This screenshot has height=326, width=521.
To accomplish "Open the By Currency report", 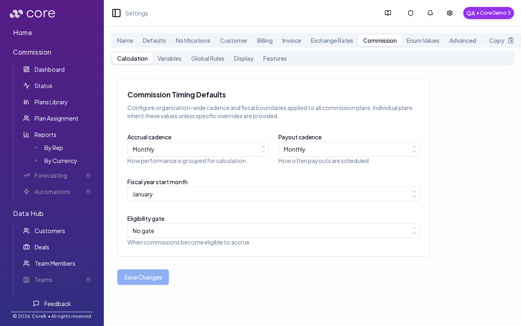I will point(61,161).
